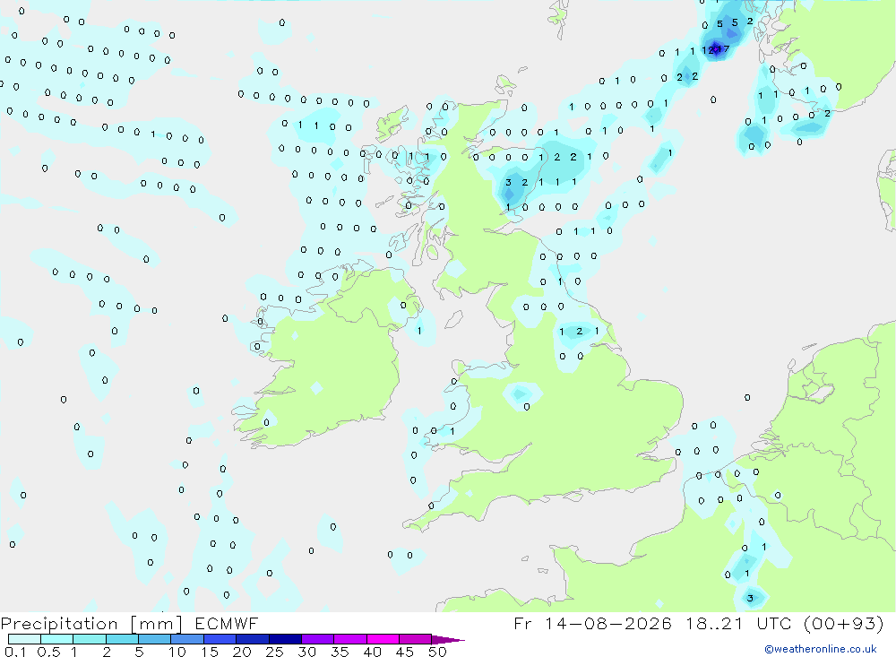Open the weatheronline.co.uk copyright link
The height and width of the screenshot is (657, 896).
821,649
